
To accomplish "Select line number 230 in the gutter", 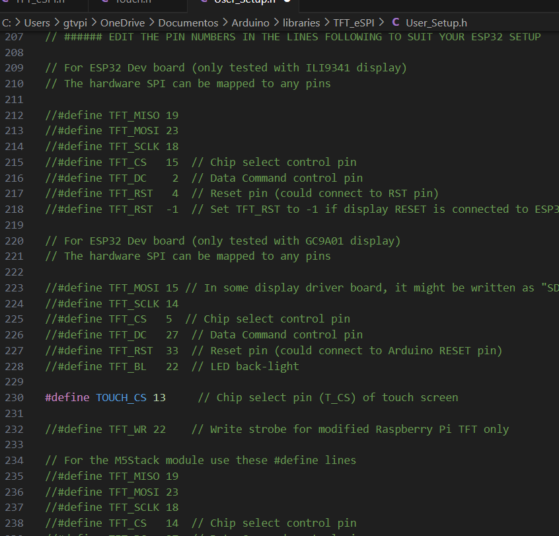I will 14,397.
